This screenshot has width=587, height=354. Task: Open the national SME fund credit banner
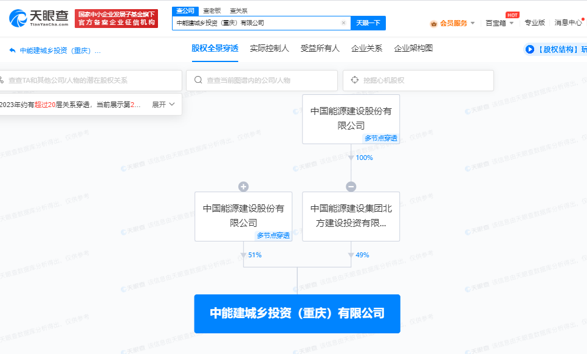coord(117,18)
